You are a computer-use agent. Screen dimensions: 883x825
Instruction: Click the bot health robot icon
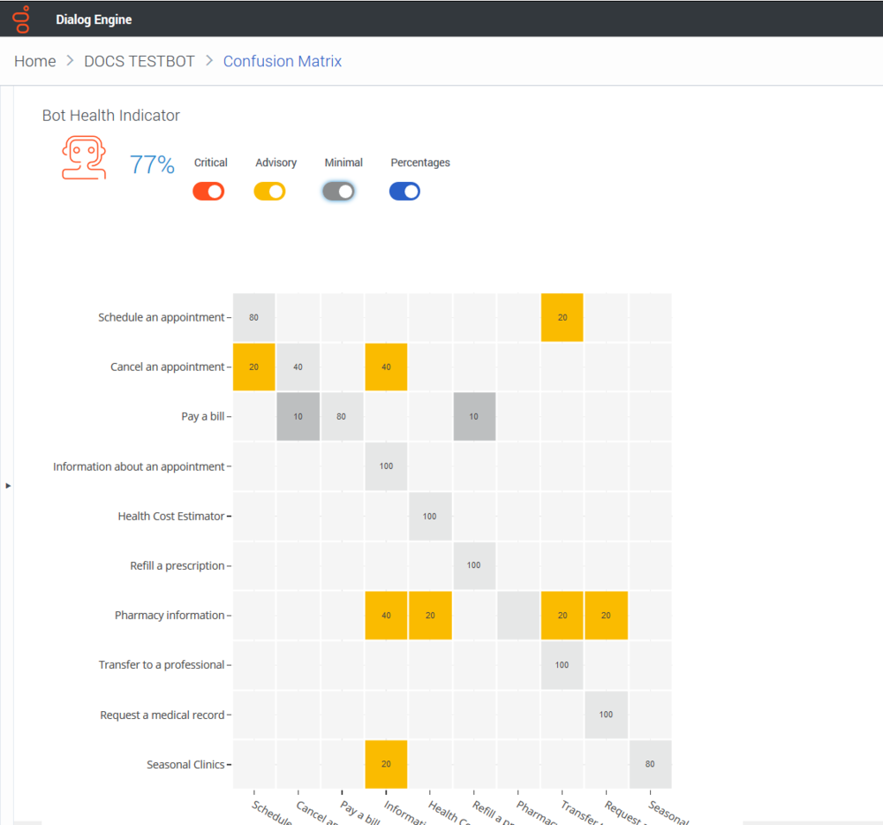(x=84, y=158)
